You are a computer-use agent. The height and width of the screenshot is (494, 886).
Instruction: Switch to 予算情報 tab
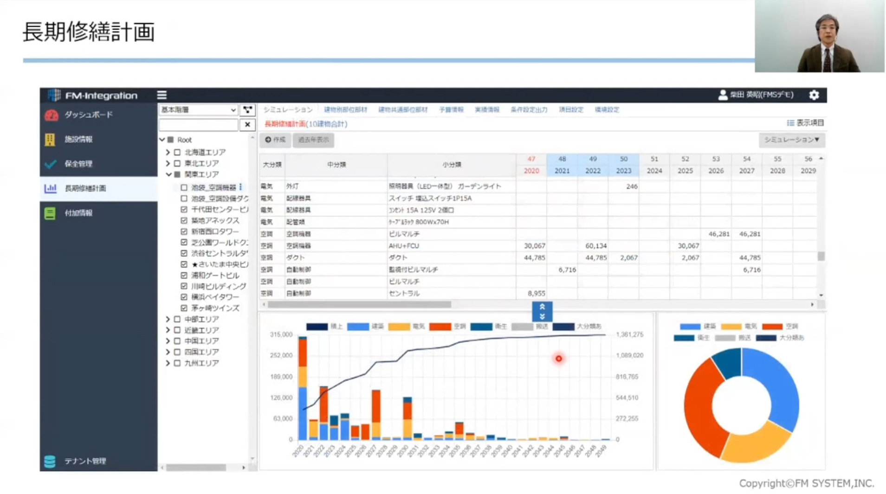point(451,110)
